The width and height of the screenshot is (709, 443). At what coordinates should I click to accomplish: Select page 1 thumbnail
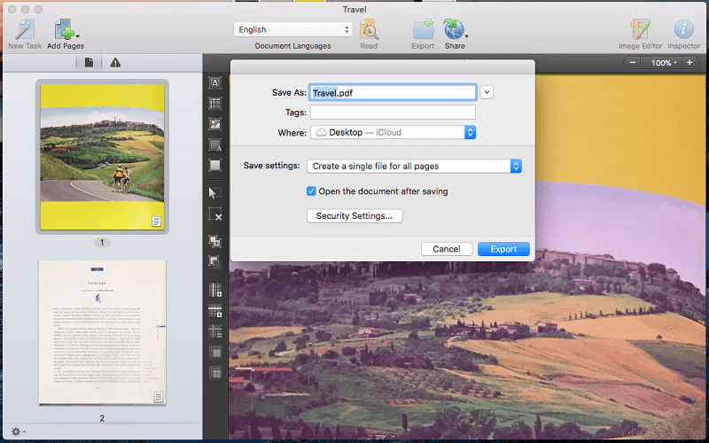tap(102, 157)
